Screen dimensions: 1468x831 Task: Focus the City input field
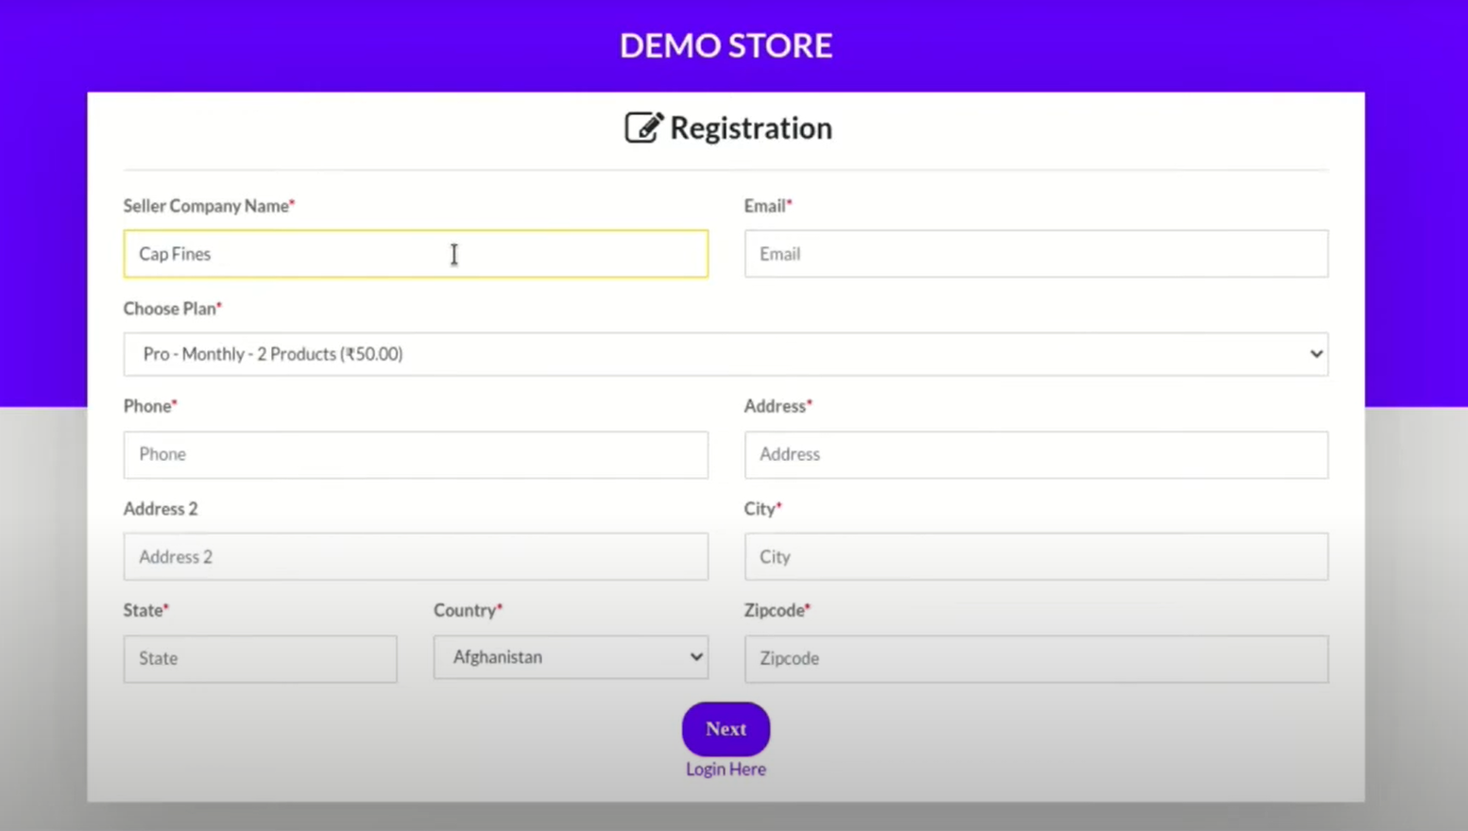1036,556
